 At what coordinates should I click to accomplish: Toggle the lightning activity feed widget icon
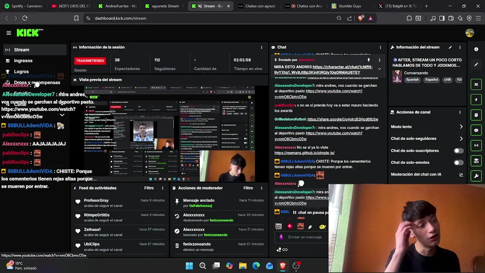click(x=476, y=100)
